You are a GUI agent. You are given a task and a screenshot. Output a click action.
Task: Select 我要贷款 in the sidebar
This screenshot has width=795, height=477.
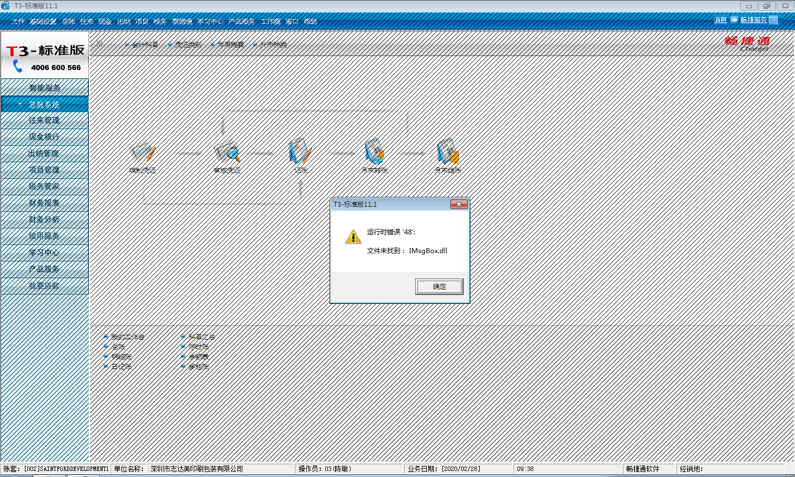[45, 286]
